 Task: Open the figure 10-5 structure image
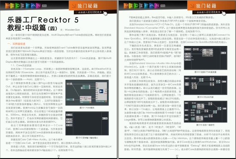pyautogui.click(x=206, y=112)
